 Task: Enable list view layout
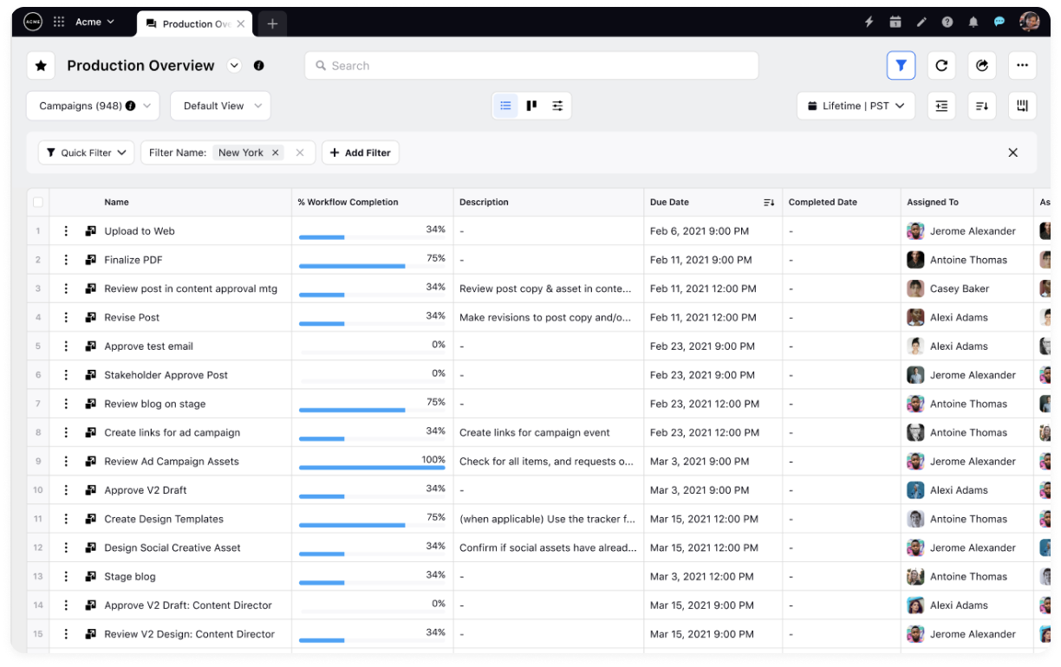pyautogui.click(x=505, y=105)
